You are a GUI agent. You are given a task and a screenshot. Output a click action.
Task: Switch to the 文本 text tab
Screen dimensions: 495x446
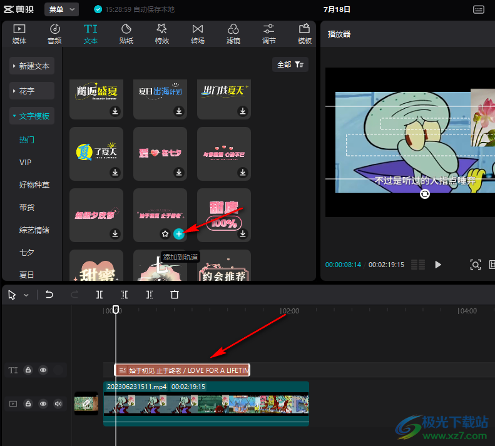(91, 34)
